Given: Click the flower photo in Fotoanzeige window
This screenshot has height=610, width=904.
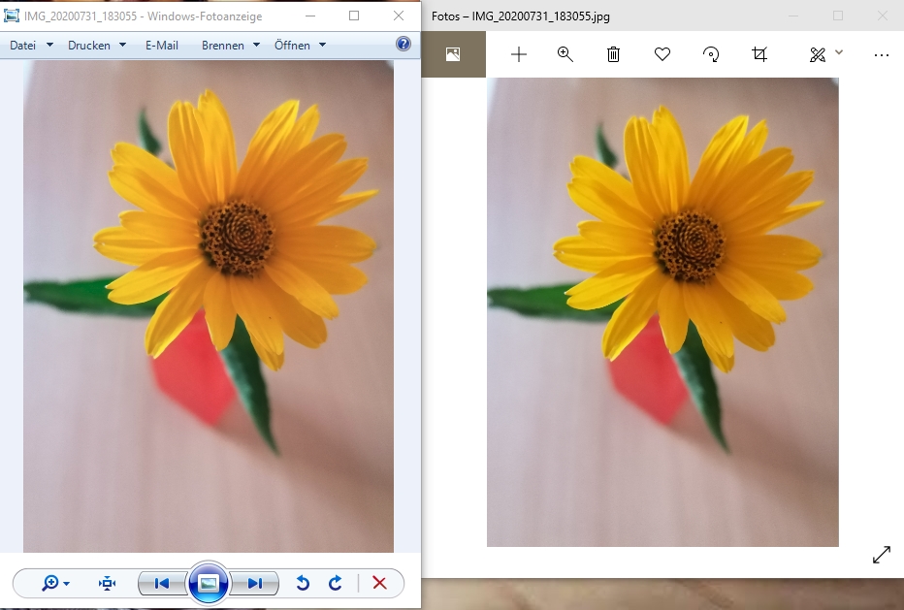Looking at the screenshot, I should [209, 306].
